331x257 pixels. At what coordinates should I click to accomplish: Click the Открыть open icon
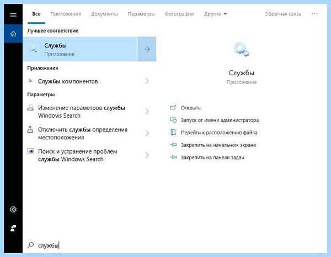pyautogui.click(x=173, y=107)
